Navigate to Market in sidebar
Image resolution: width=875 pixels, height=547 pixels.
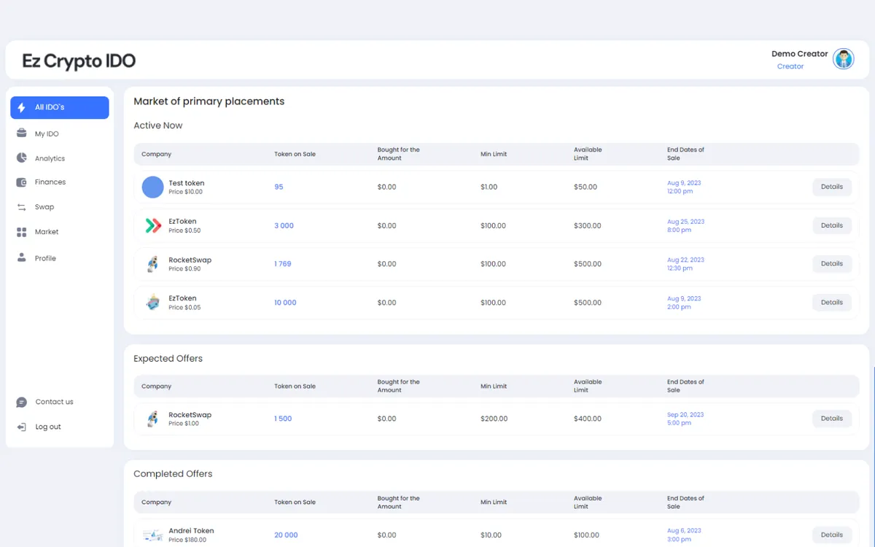coord(47,232)
